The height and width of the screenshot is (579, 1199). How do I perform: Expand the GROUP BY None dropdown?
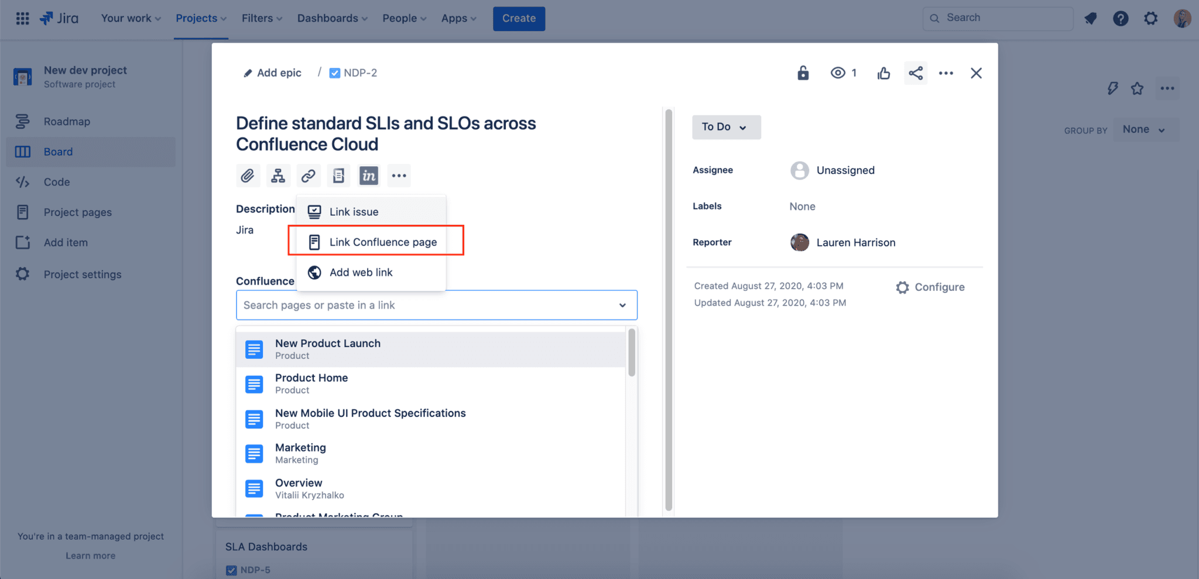pos(1144,129)
